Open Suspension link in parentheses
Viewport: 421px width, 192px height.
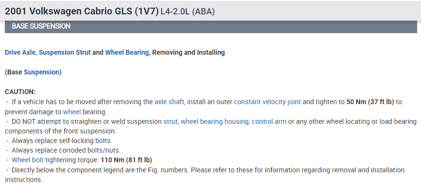tap(41, 72)
